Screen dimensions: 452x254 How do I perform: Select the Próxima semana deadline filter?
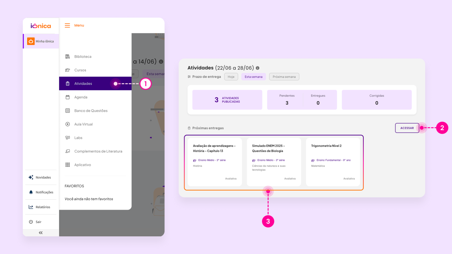coord(284,77)
